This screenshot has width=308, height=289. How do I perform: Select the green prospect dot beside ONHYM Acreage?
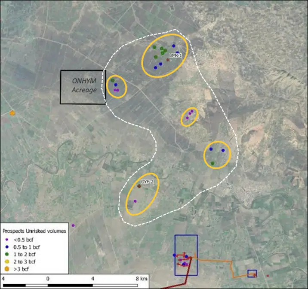(112, 80)
